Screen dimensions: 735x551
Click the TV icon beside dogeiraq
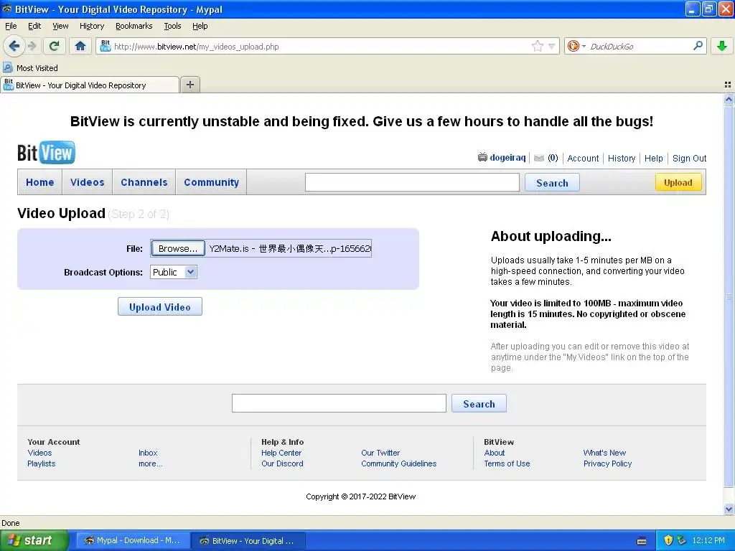pos(482,157)
